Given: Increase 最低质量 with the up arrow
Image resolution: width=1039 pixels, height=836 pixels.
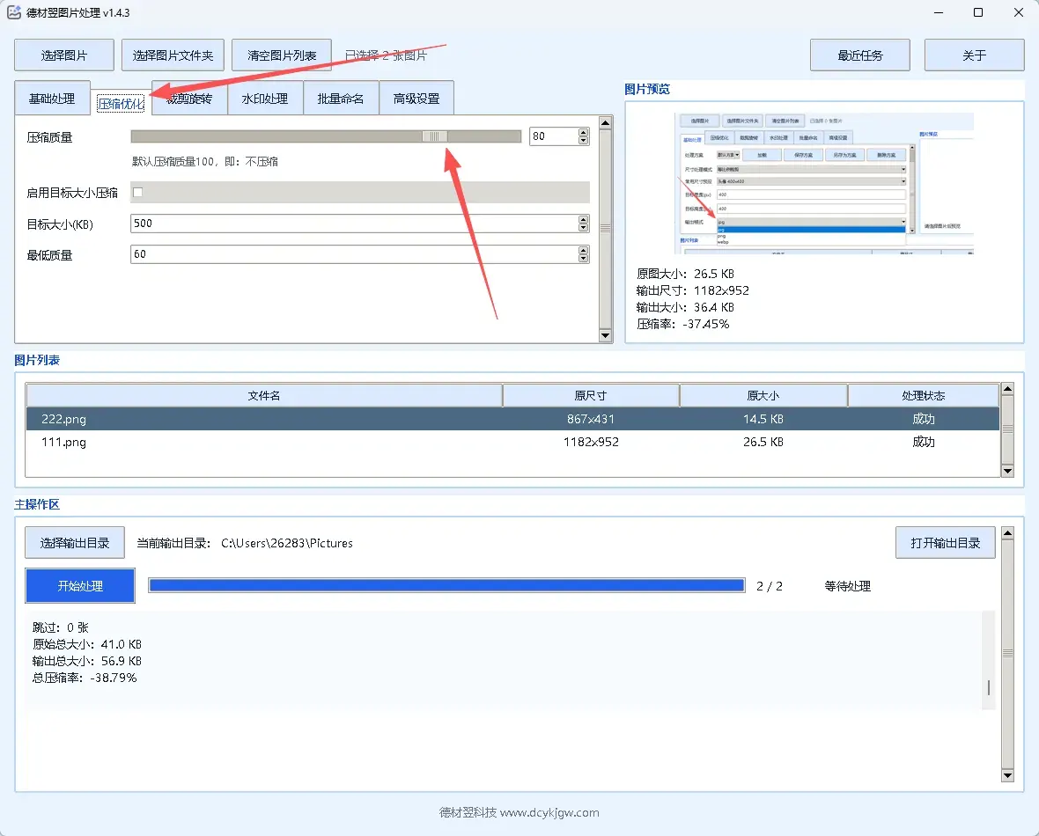Looking at the screenshot, I should (583, 251).
